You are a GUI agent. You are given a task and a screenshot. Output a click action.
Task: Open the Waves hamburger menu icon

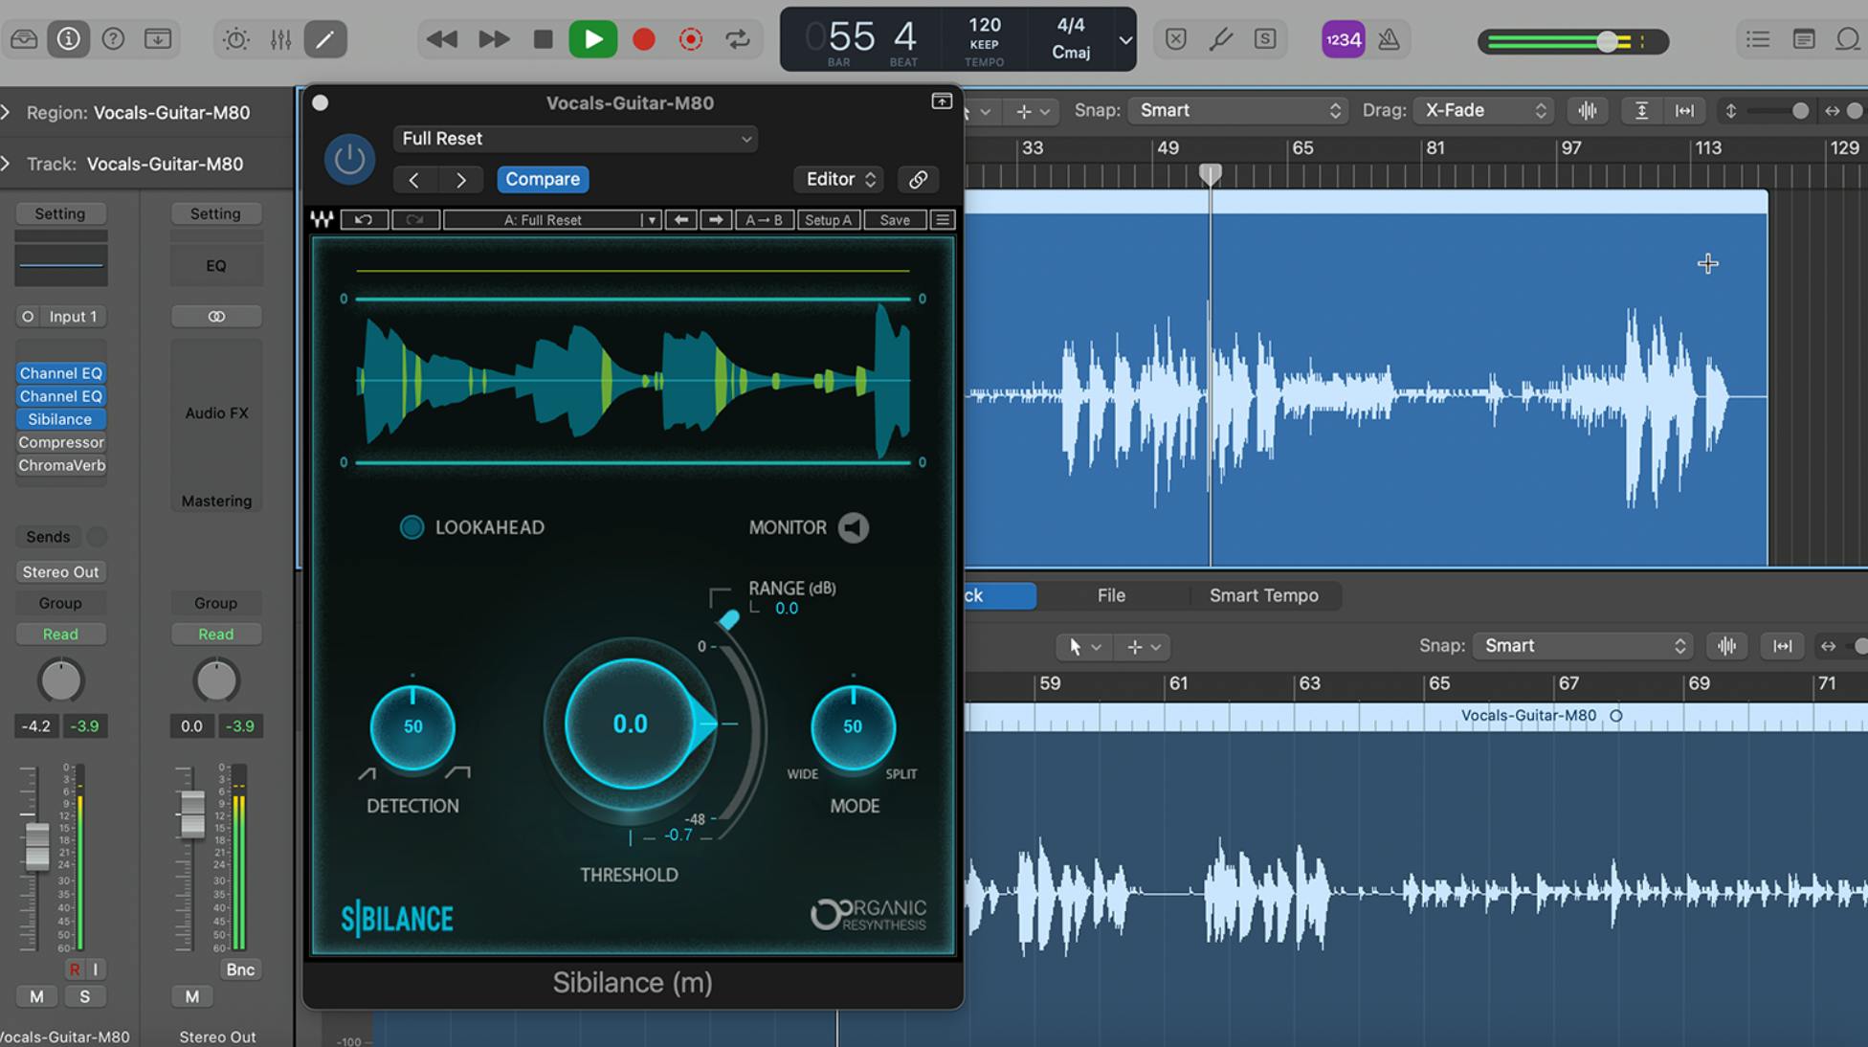[943, 220]
